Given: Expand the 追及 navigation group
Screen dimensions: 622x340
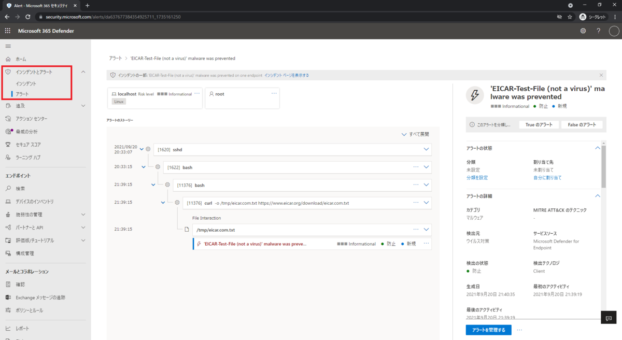Looking at the screenshot, I should coord(84,106).
